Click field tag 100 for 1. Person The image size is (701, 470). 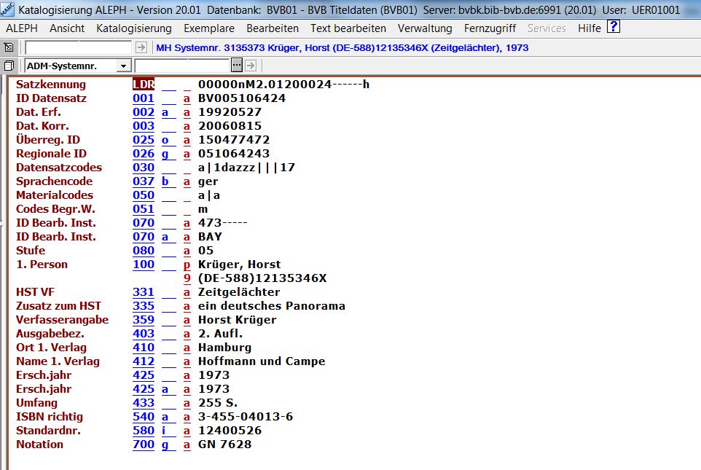pyautogui.click(x=144, y=265)
